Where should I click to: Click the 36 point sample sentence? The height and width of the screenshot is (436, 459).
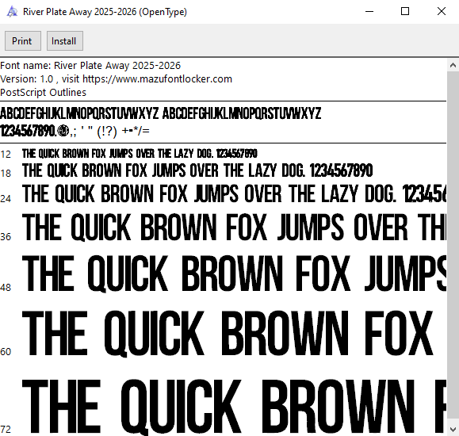pos(234,228)
